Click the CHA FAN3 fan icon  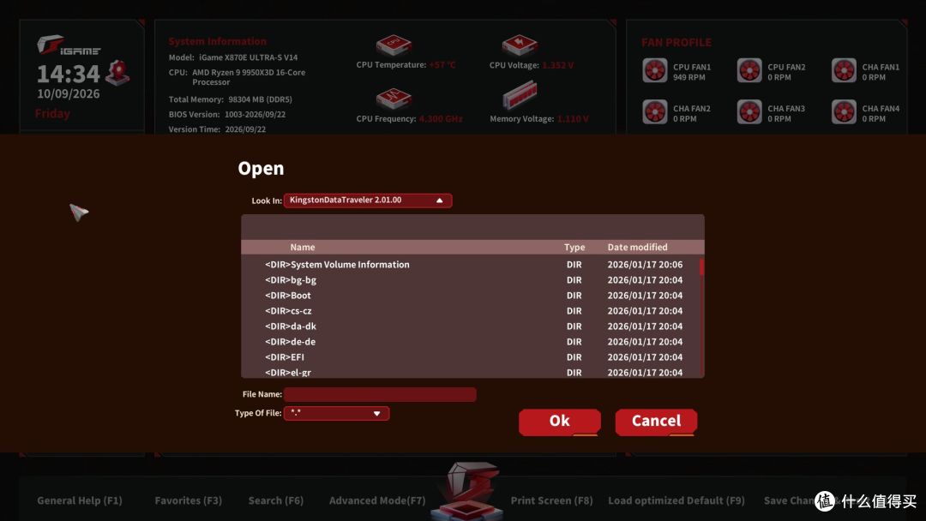click(749, 112)
